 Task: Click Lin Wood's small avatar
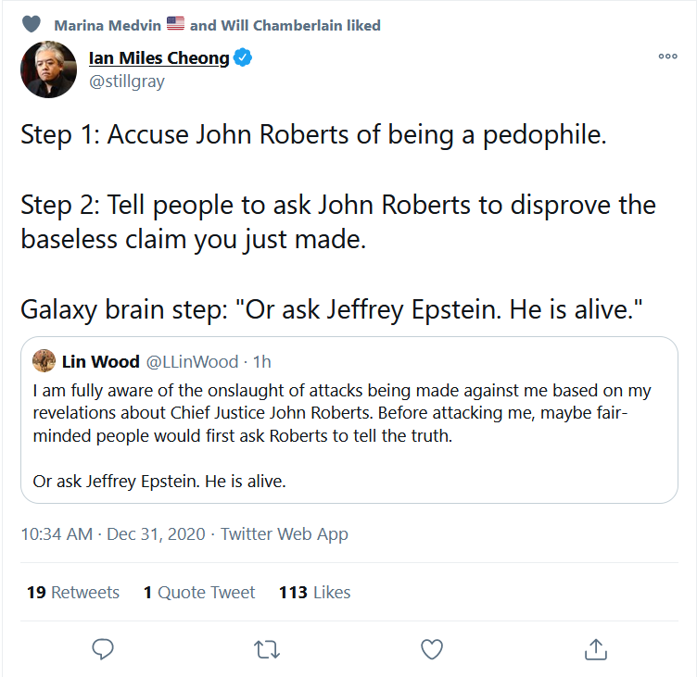point(44,360)
